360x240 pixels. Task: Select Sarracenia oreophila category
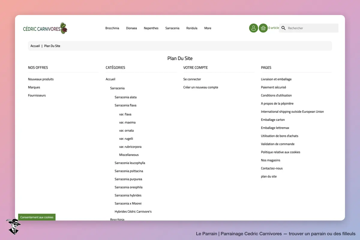click(129, 187)
